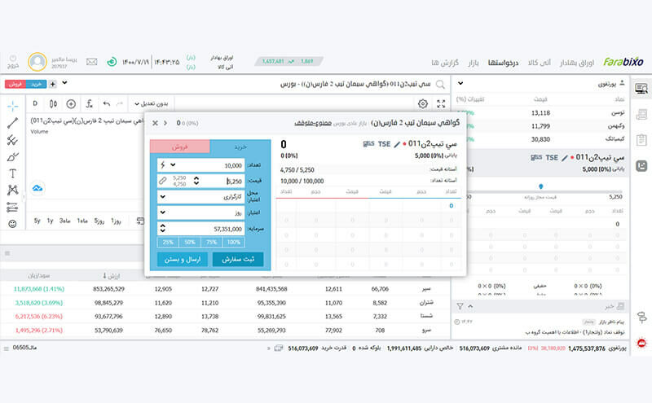Switch to the خرید buy tab in dialog
Image resolution: width=652 pixels, height=403 pixels.
[240, 147]
